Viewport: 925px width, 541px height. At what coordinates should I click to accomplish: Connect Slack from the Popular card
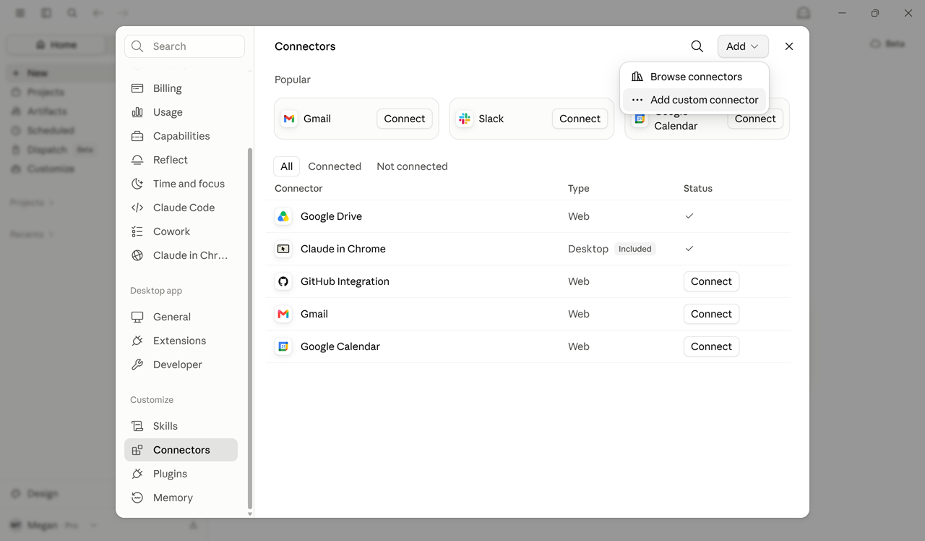click(580, 119)
